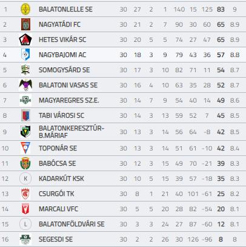Open the Somogysárd SE team name link

coord(64,70)
